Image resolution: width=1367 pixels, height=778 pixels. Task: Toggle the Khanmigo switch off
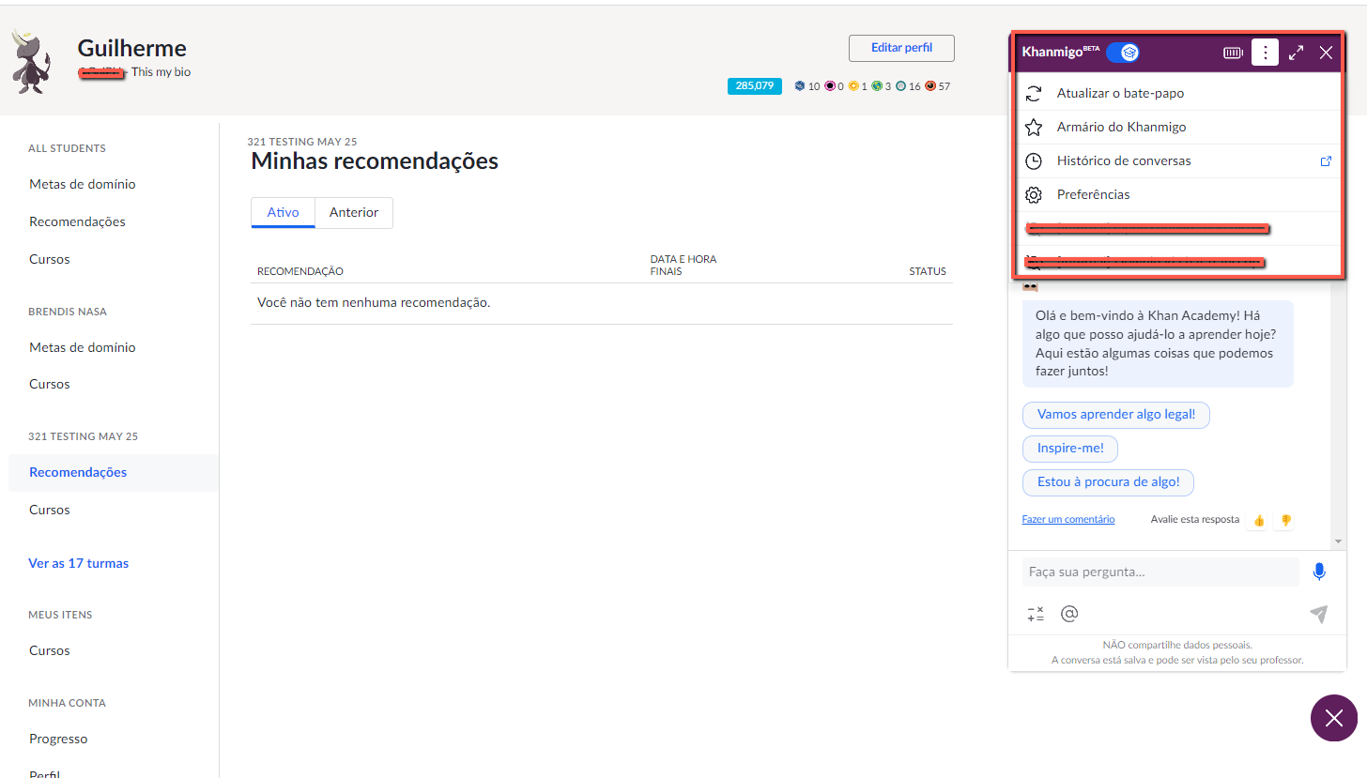[x=1122, y=53]
